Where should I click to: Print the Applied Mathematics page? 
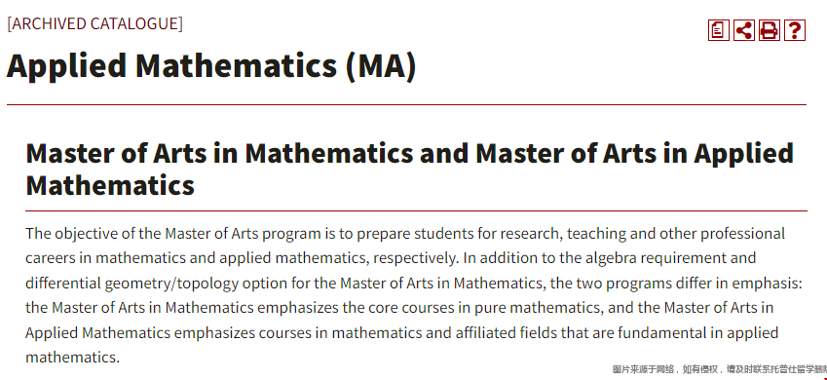click(x=769, y=30)
